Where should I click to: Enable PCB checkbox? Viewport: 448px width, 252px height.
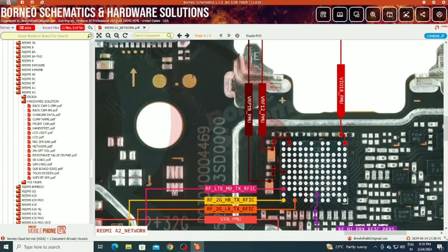coord(244,36)
